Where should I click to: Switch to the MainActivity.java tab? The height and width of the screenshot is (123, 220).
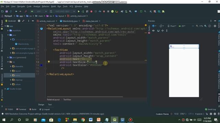[x=70, y=21]
